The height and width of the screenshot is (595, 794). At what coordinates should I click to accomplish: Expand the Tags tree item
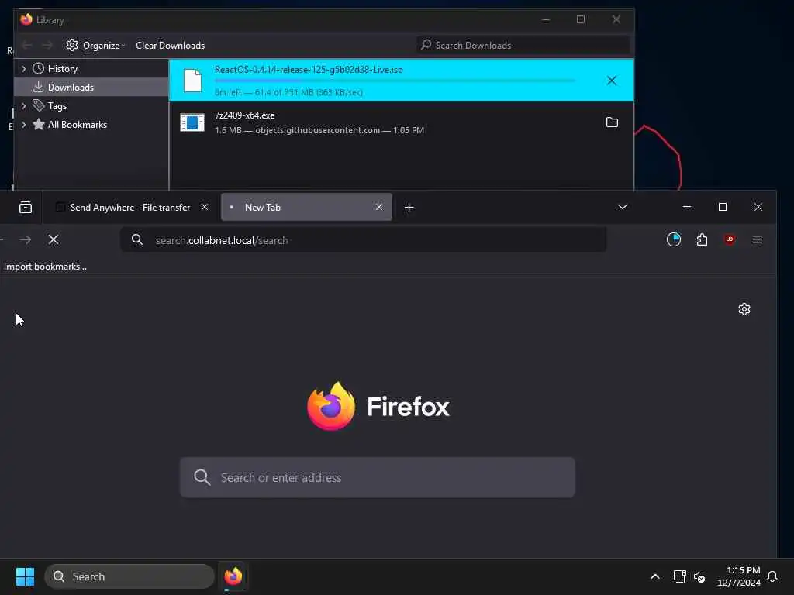pos(23,105)
